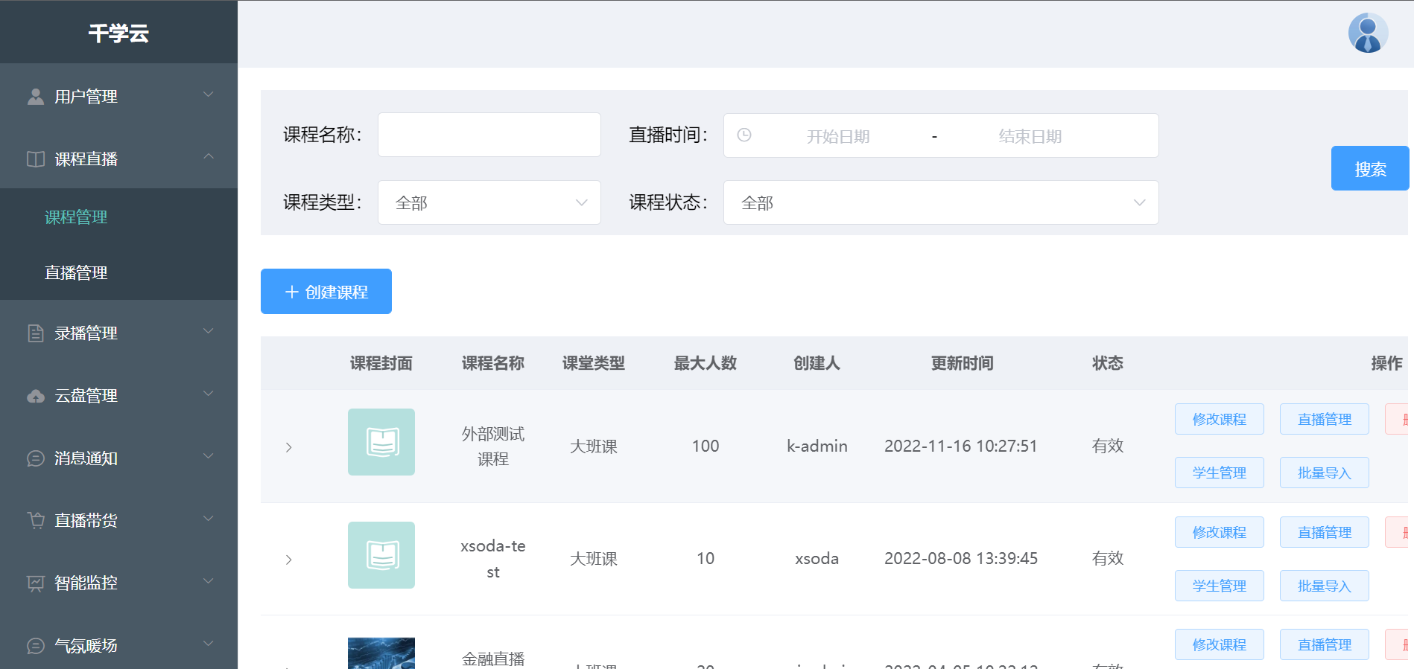Open cover image of xsoda-test course
The height and width of the screenshot is (669, 1414).
tap(381, 555)
